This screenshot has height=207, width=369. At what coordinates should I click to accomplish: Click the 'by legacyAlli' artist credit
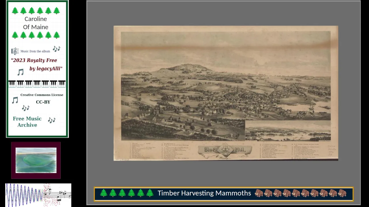point(46,69)
